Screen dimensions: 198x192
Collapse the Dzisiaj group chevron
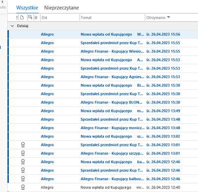(12, 26)
